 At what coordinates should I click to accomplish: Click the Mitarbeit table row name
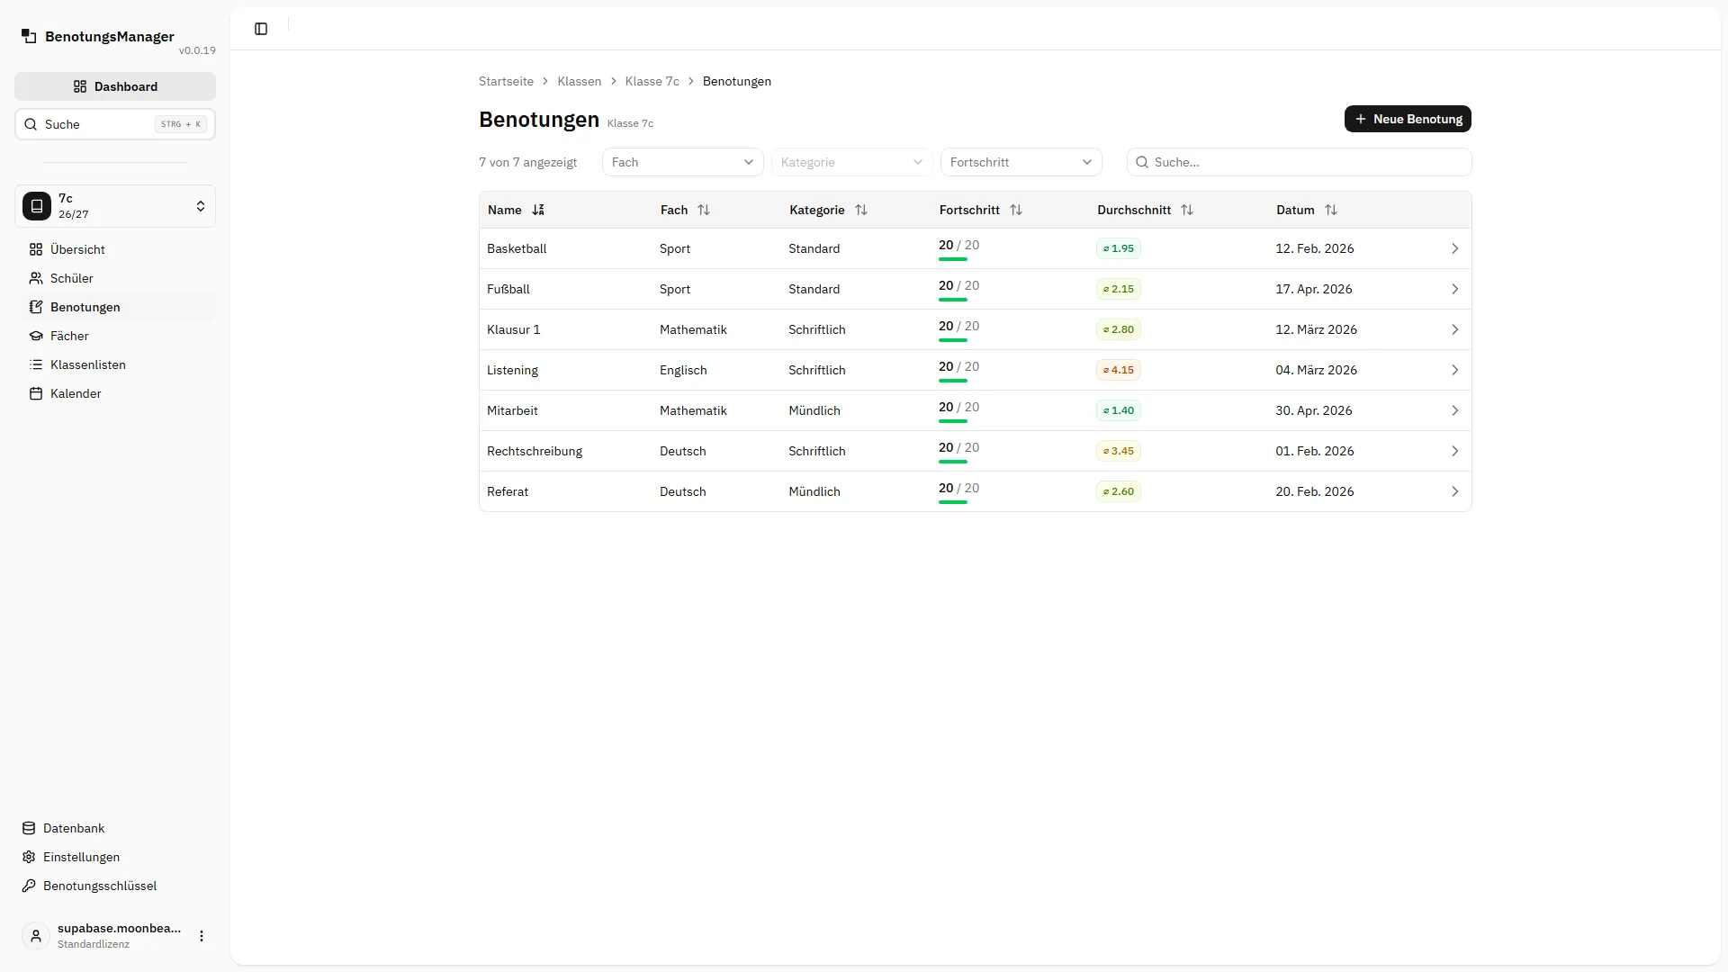click(512, 410)
